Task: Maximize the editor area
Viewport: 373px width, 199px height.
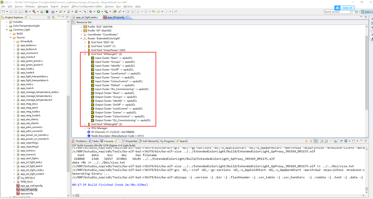Action: click(x=366, y=17)
